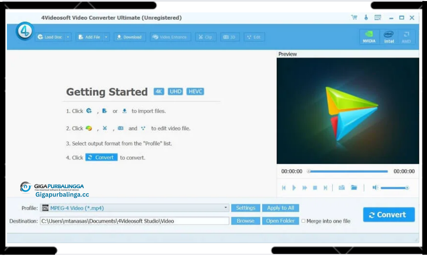This screenshot has height=256, width=427.
Task: Click the Settings button
Action: click(x=246, y=208)
